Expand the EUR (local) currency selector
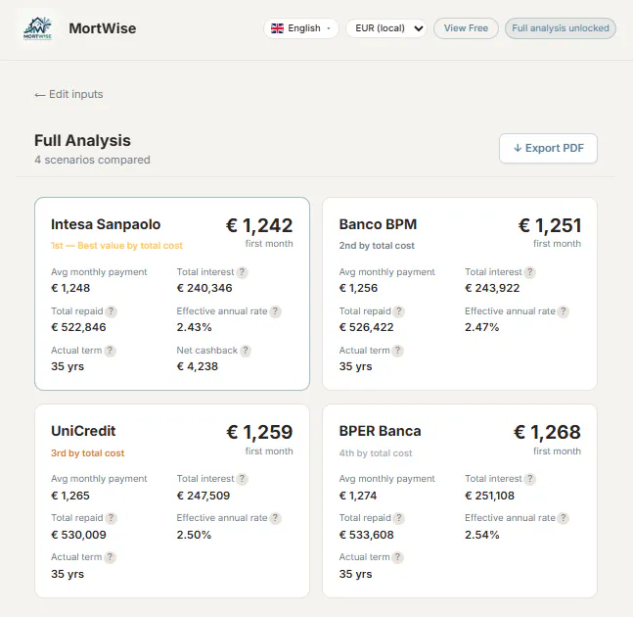The width and height of the screenshot is (633, 617). pos(386,28)
